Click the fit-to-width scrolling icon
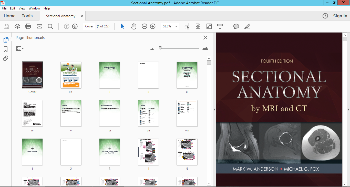The image size is (350, 187). [187, 26]
